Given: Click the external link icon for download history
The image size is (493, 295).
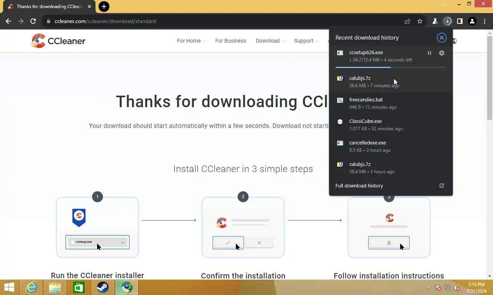Looking at the screenshot, I should click(442, 186).
